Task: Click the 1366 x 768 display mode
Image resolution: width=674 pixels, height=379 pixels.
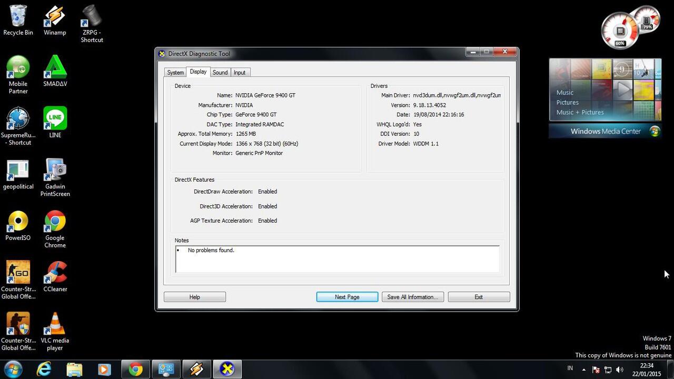Action: point(266,143)
